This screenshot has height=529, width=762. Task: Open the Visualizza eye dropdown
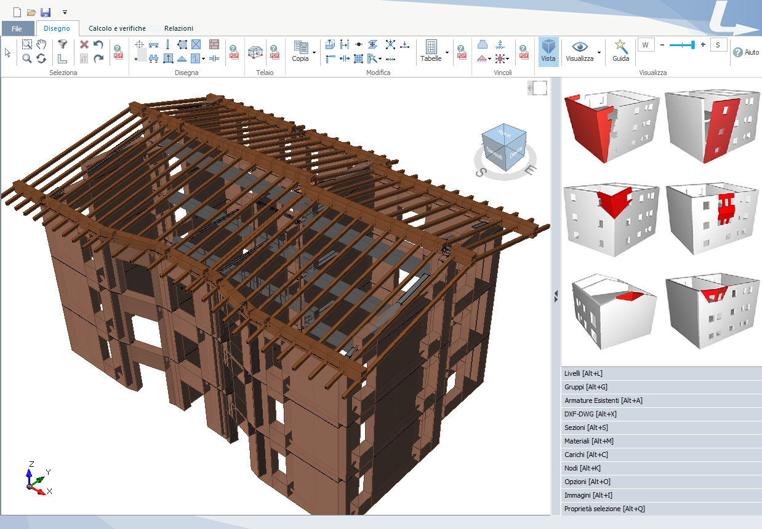pyautogui.click(x=599, y=53)
